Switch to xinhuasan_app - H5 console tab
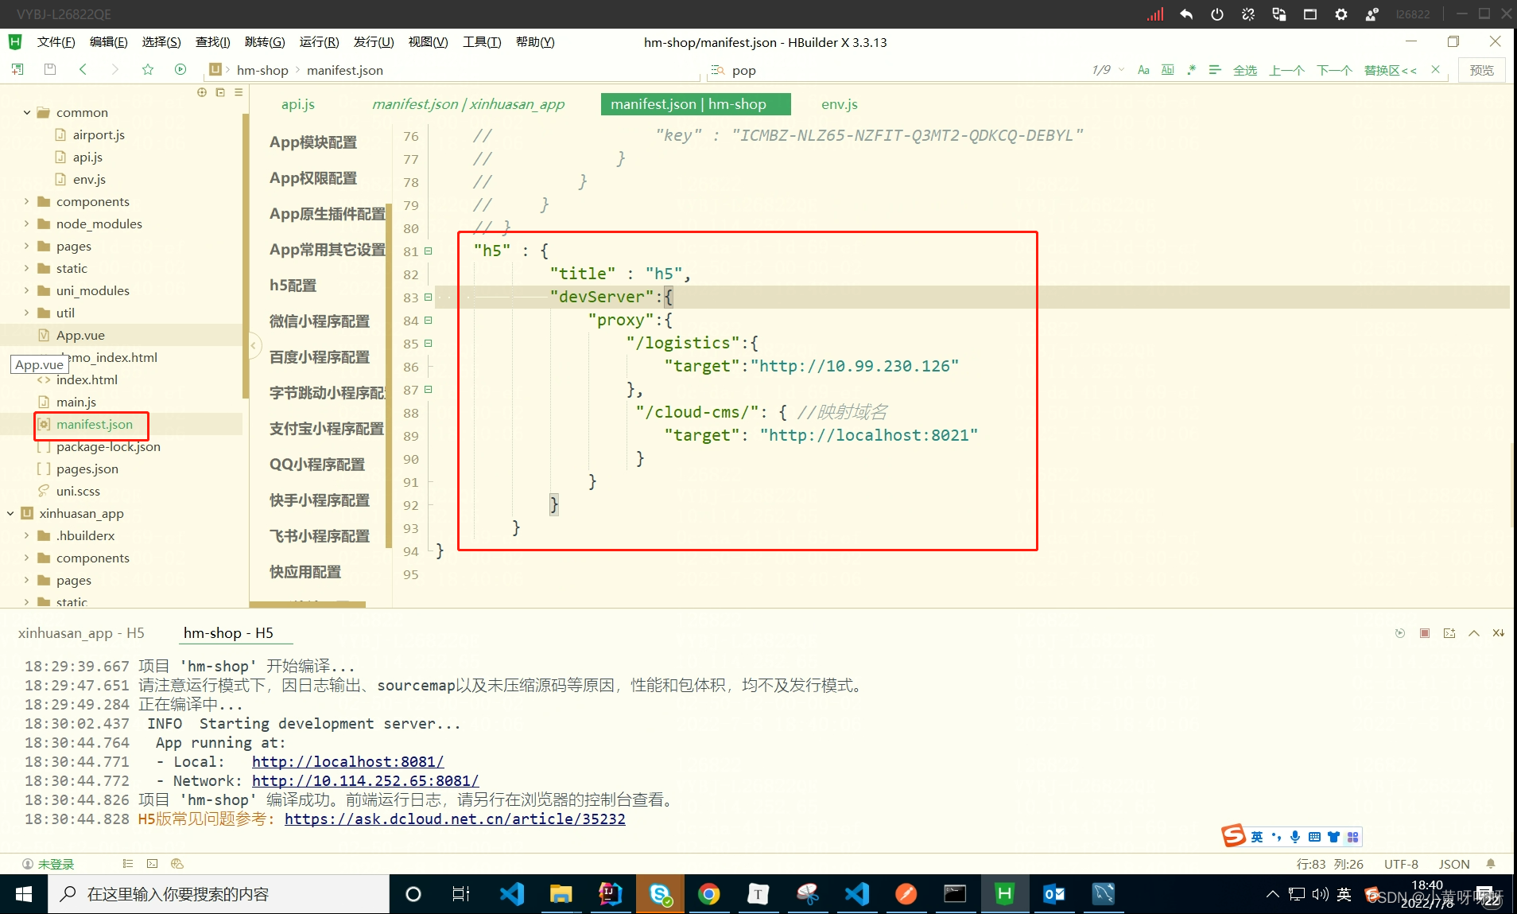The height and width of the screenshot is (914, 1517). click(x=81, y=633)
